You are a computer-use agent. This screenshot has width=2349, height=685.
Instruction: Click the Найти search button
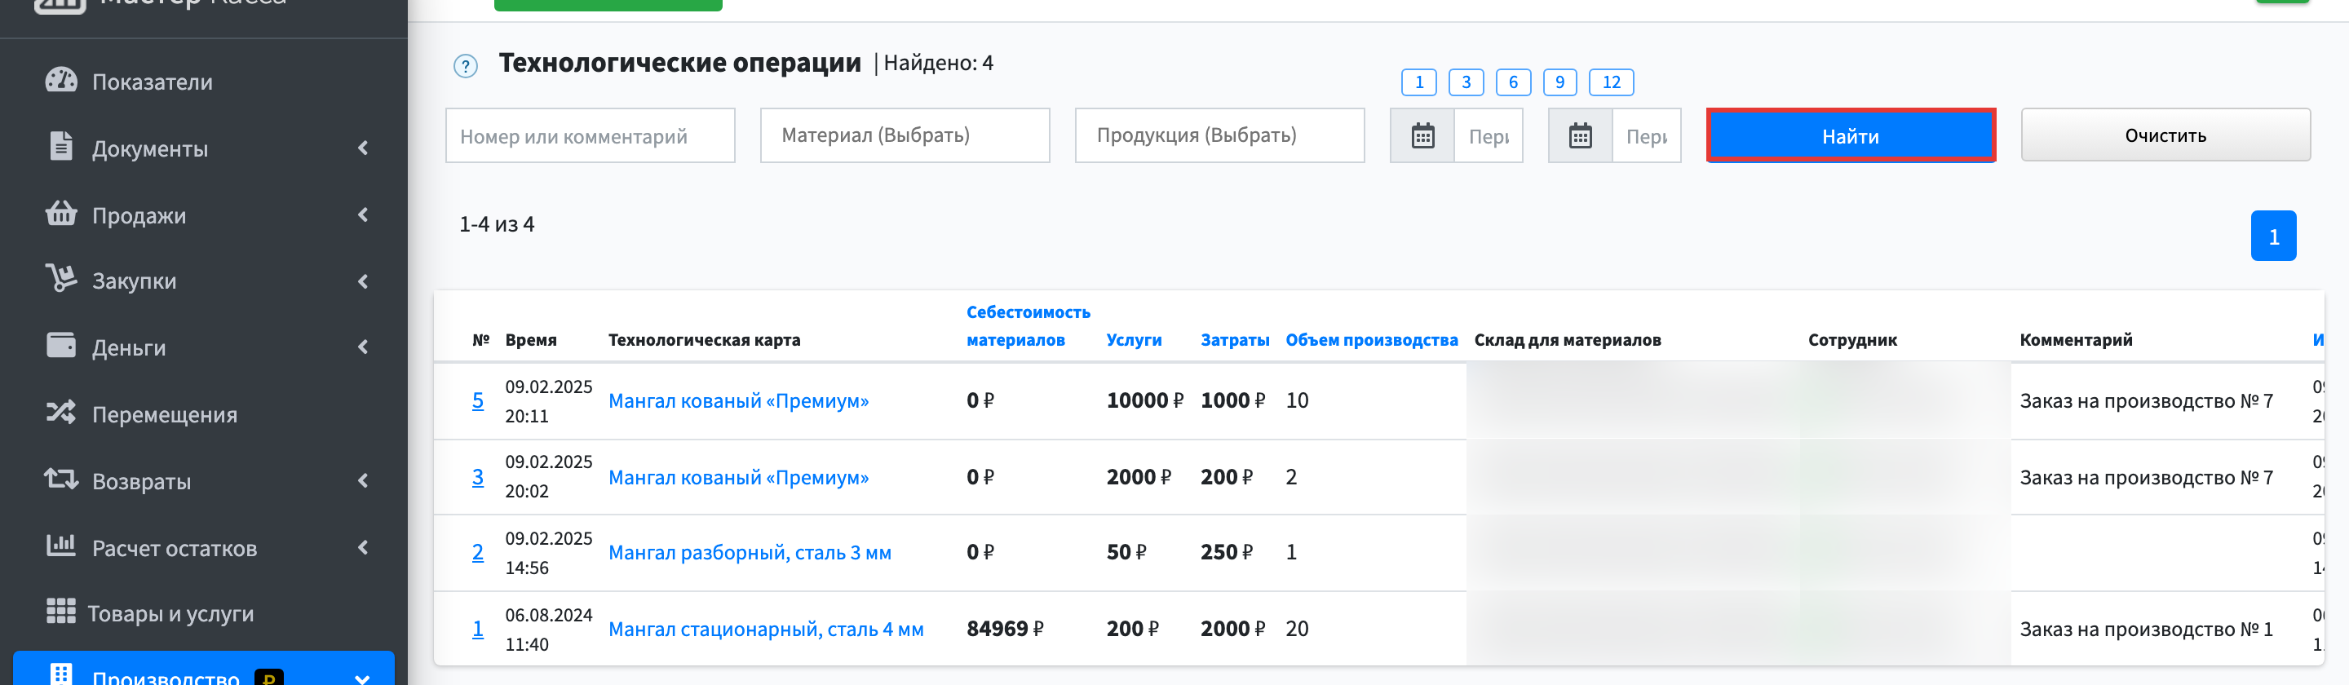point(1850,136)
